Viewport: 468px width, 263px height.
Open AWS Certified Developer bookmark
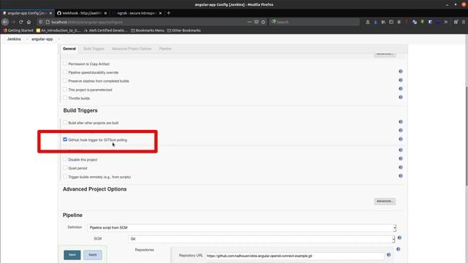pos(105,31)
